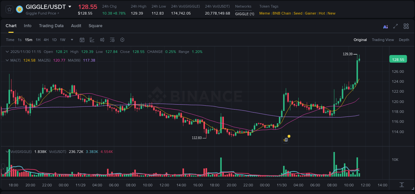
Task: Open the chart layout grid icon
Action: (x=406, y=26)
